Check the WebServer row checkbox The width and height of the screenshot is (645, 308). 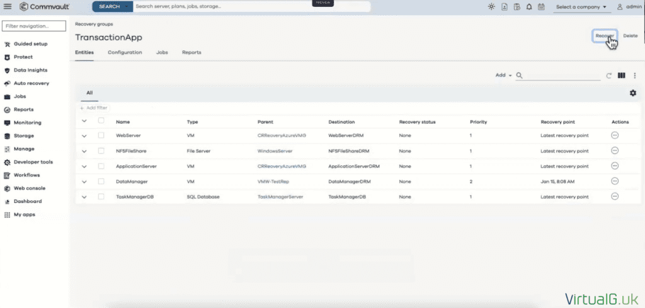[x=101, y=135]
